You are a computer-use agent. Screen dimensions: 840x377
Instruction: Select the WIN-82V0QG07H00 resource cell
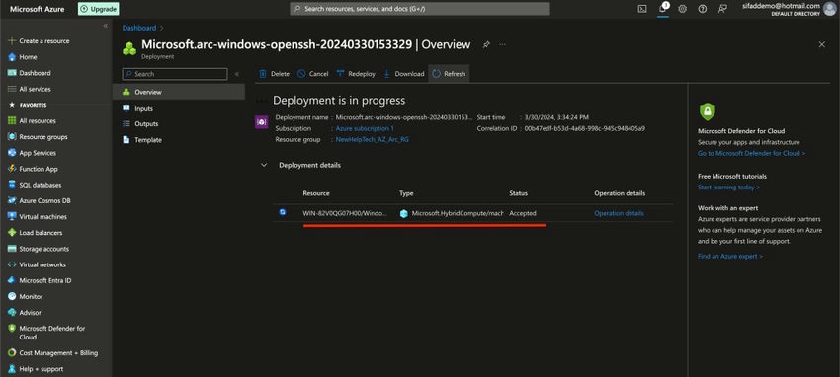[x=345, y=213]
